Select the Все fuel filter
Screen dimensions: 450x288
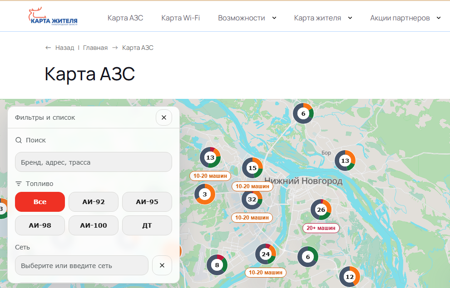click(x=40, y=202)
